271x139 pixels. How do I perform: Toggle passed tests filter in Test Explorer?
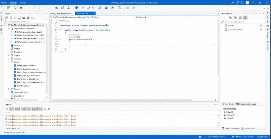coord(230,17)
